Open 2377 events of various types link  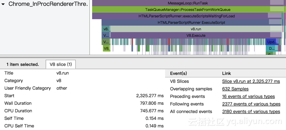(x=251, y=104)
